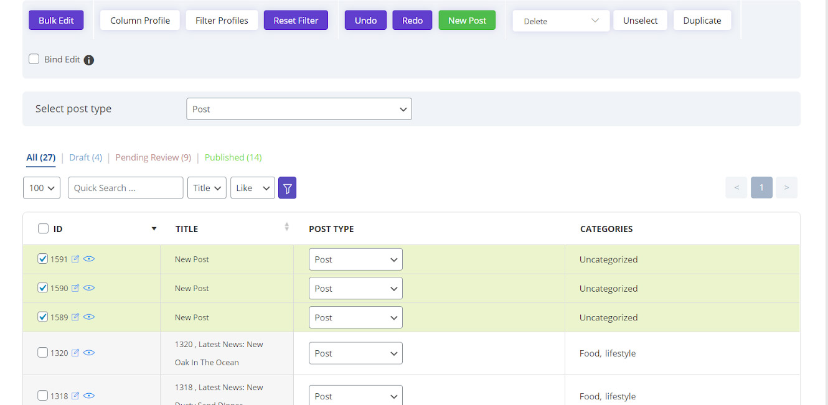Screen dimensions: 828x405
Task: Click the Reset Filter button
Action: pos(296,21)
